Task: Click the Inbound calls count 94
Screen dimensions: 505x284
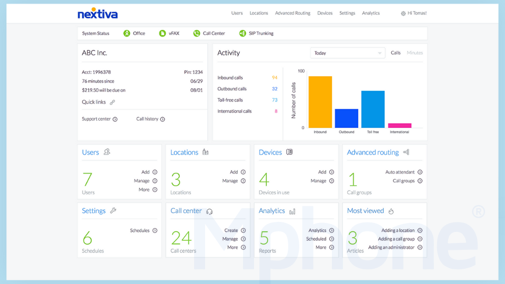Action: pyautogui.click(x=275, y=78)
